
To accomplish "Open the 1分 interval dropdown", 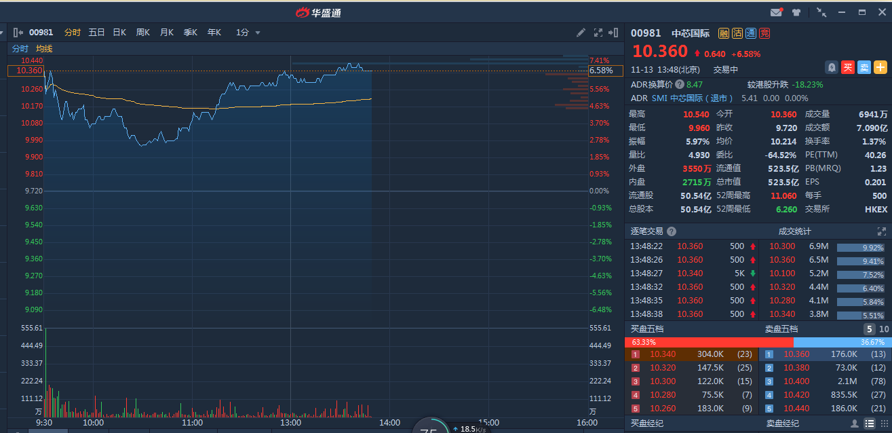I will pyautogui.click(x=248, y=33).
